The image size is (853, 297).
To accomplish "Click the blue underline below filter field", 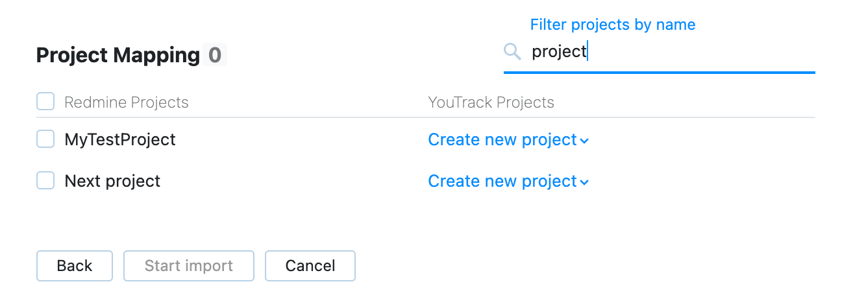I will click(x=659, y=73).
